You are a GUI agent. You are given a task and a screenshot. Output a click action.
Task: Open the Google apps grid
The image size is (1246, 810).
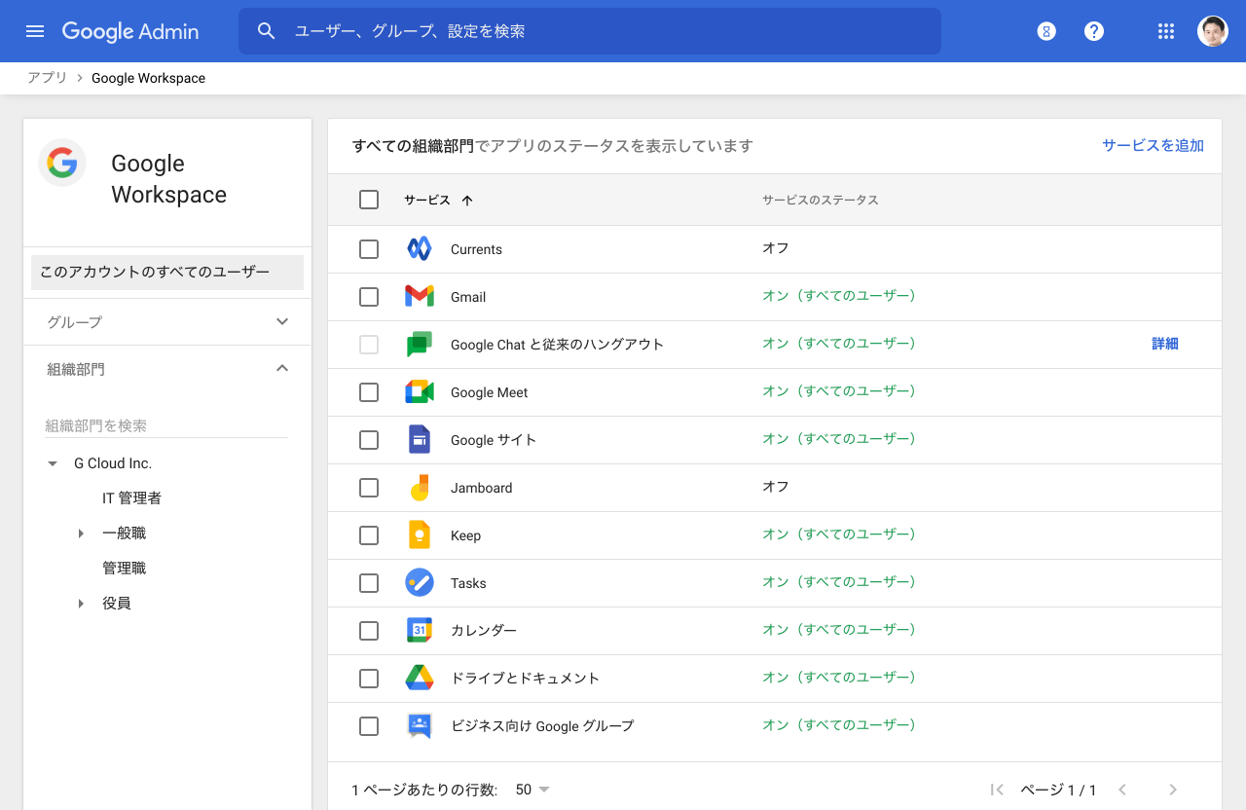tap(1166, 31)
